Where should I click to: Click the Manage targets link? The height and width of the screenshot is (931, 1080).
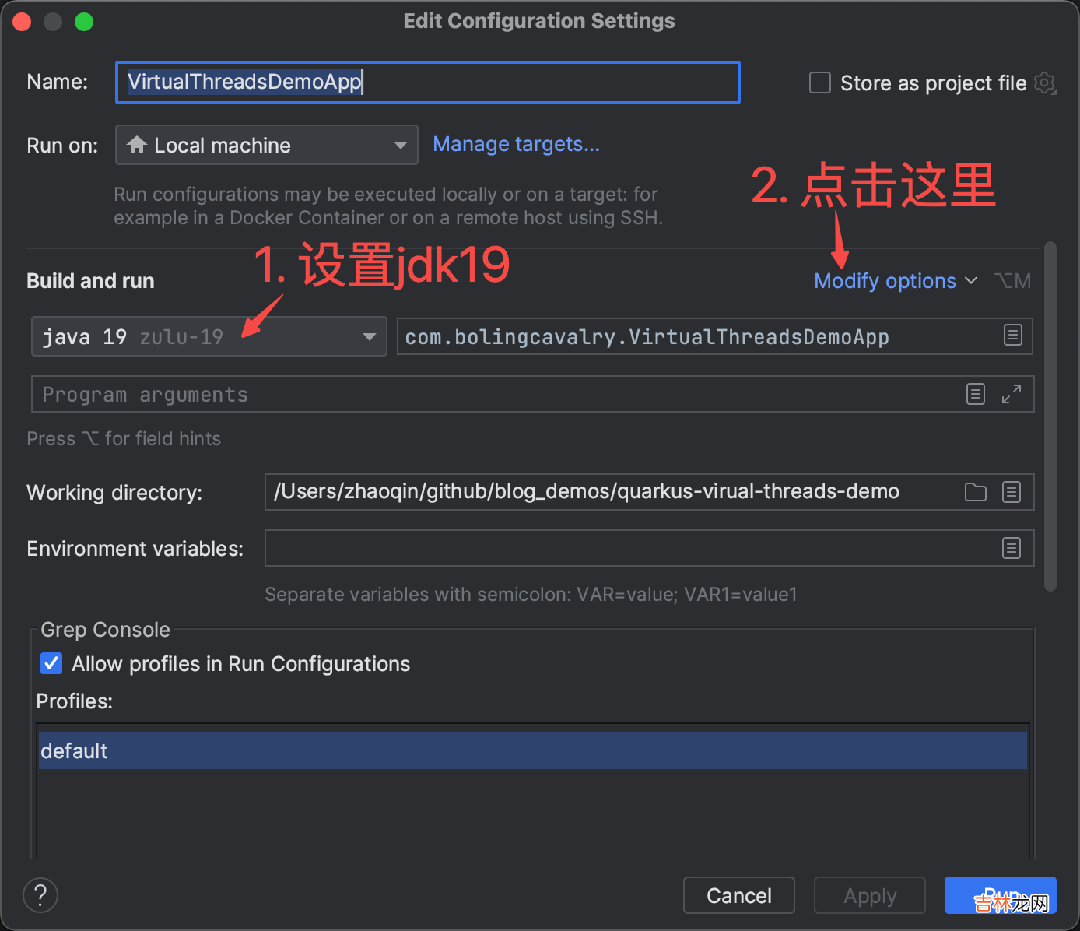click(516, 144)
